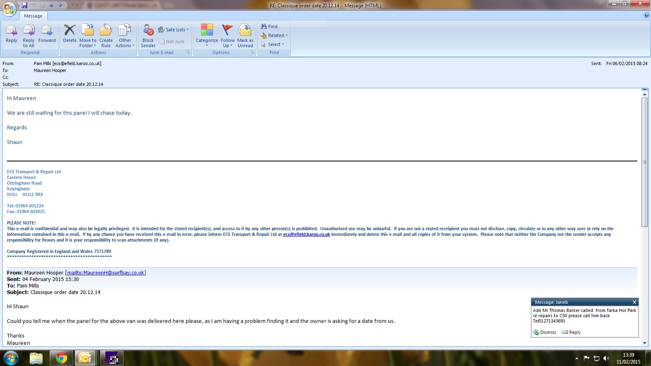Open the Customize Quick Access Toolbar dropdown
The height and width of the screenshot is (366, 651).
point(72,5)
